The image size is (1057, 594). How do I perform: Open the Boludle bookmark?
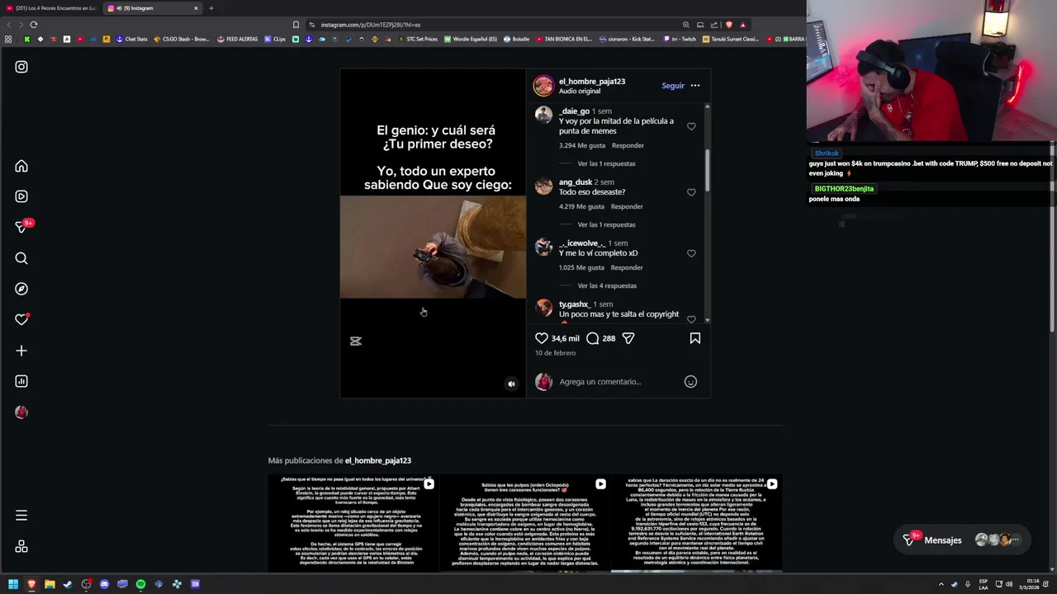tap(516, 39)
